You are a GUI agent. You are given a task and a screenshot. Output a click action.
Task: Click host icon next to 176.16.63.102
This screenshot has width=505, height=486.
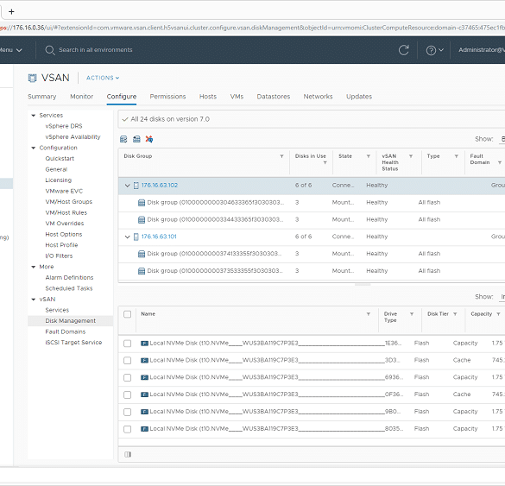(x=136, y=186)
